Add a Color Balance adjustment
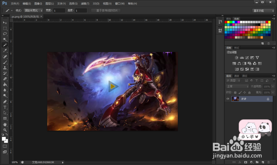The height and width of the screenshot is (165, 277). (x=239, y=64)
